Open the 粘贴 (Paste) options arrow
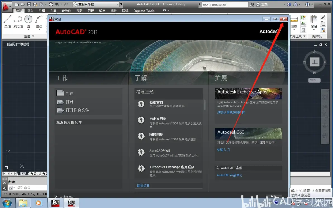 click(x=314, y=30)
